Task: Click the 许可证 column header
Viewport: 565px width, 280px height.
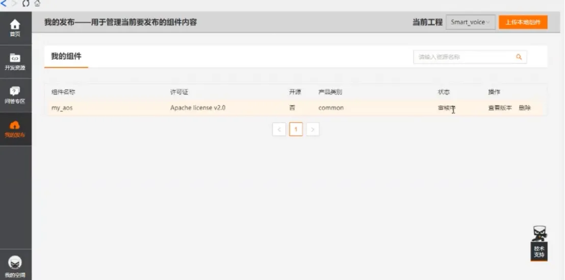Action: pyautogui.click(x=179, y=92)
